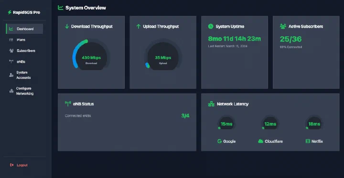Click the Network Latency card title
This screenshot has height=178, width=344.
coord(233,104)
